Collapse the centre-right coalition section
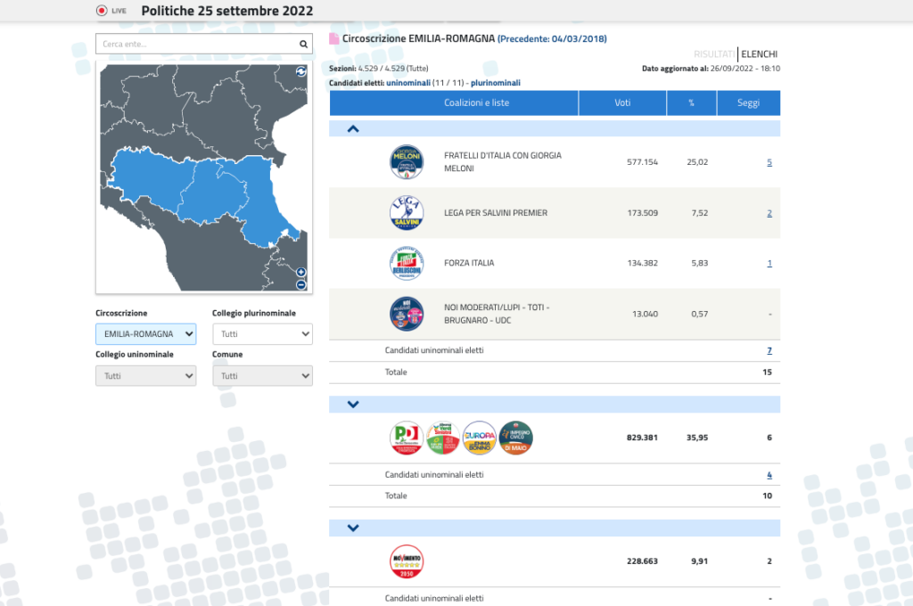 coord(353,128)
